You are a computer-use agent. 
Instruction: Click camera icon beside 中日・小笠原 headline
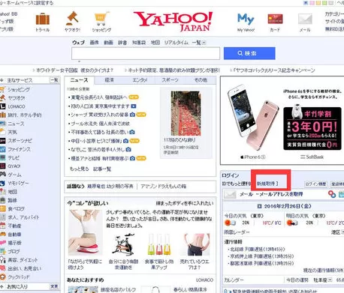[125, 141]
